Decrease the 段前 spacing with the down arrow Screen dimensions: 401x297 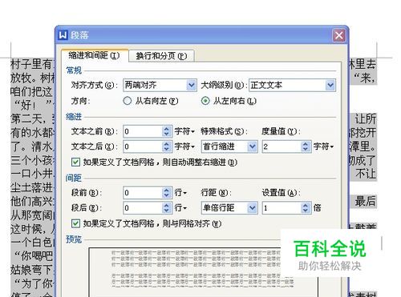coord(167,195)
